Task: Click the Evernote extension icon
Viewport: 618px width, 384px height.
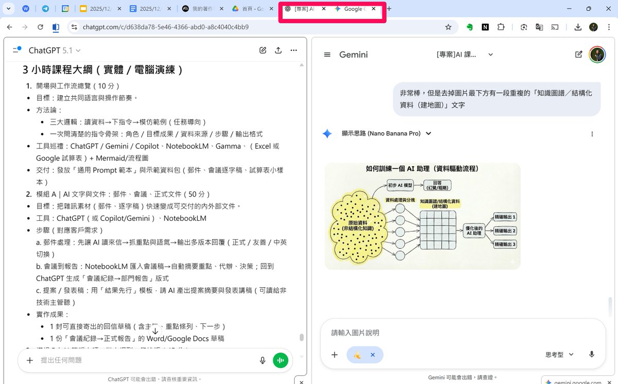Action: [x=470, y=27]
